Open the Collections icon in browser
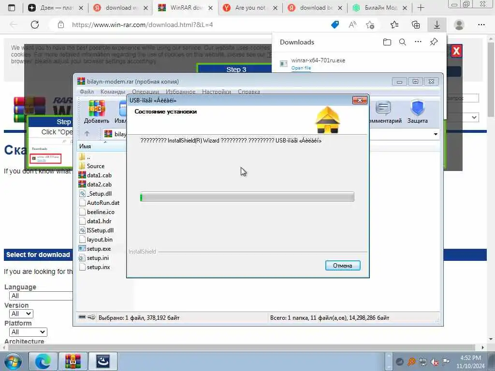The width and height of the screenshot is (495, 371). click(416, 25)
